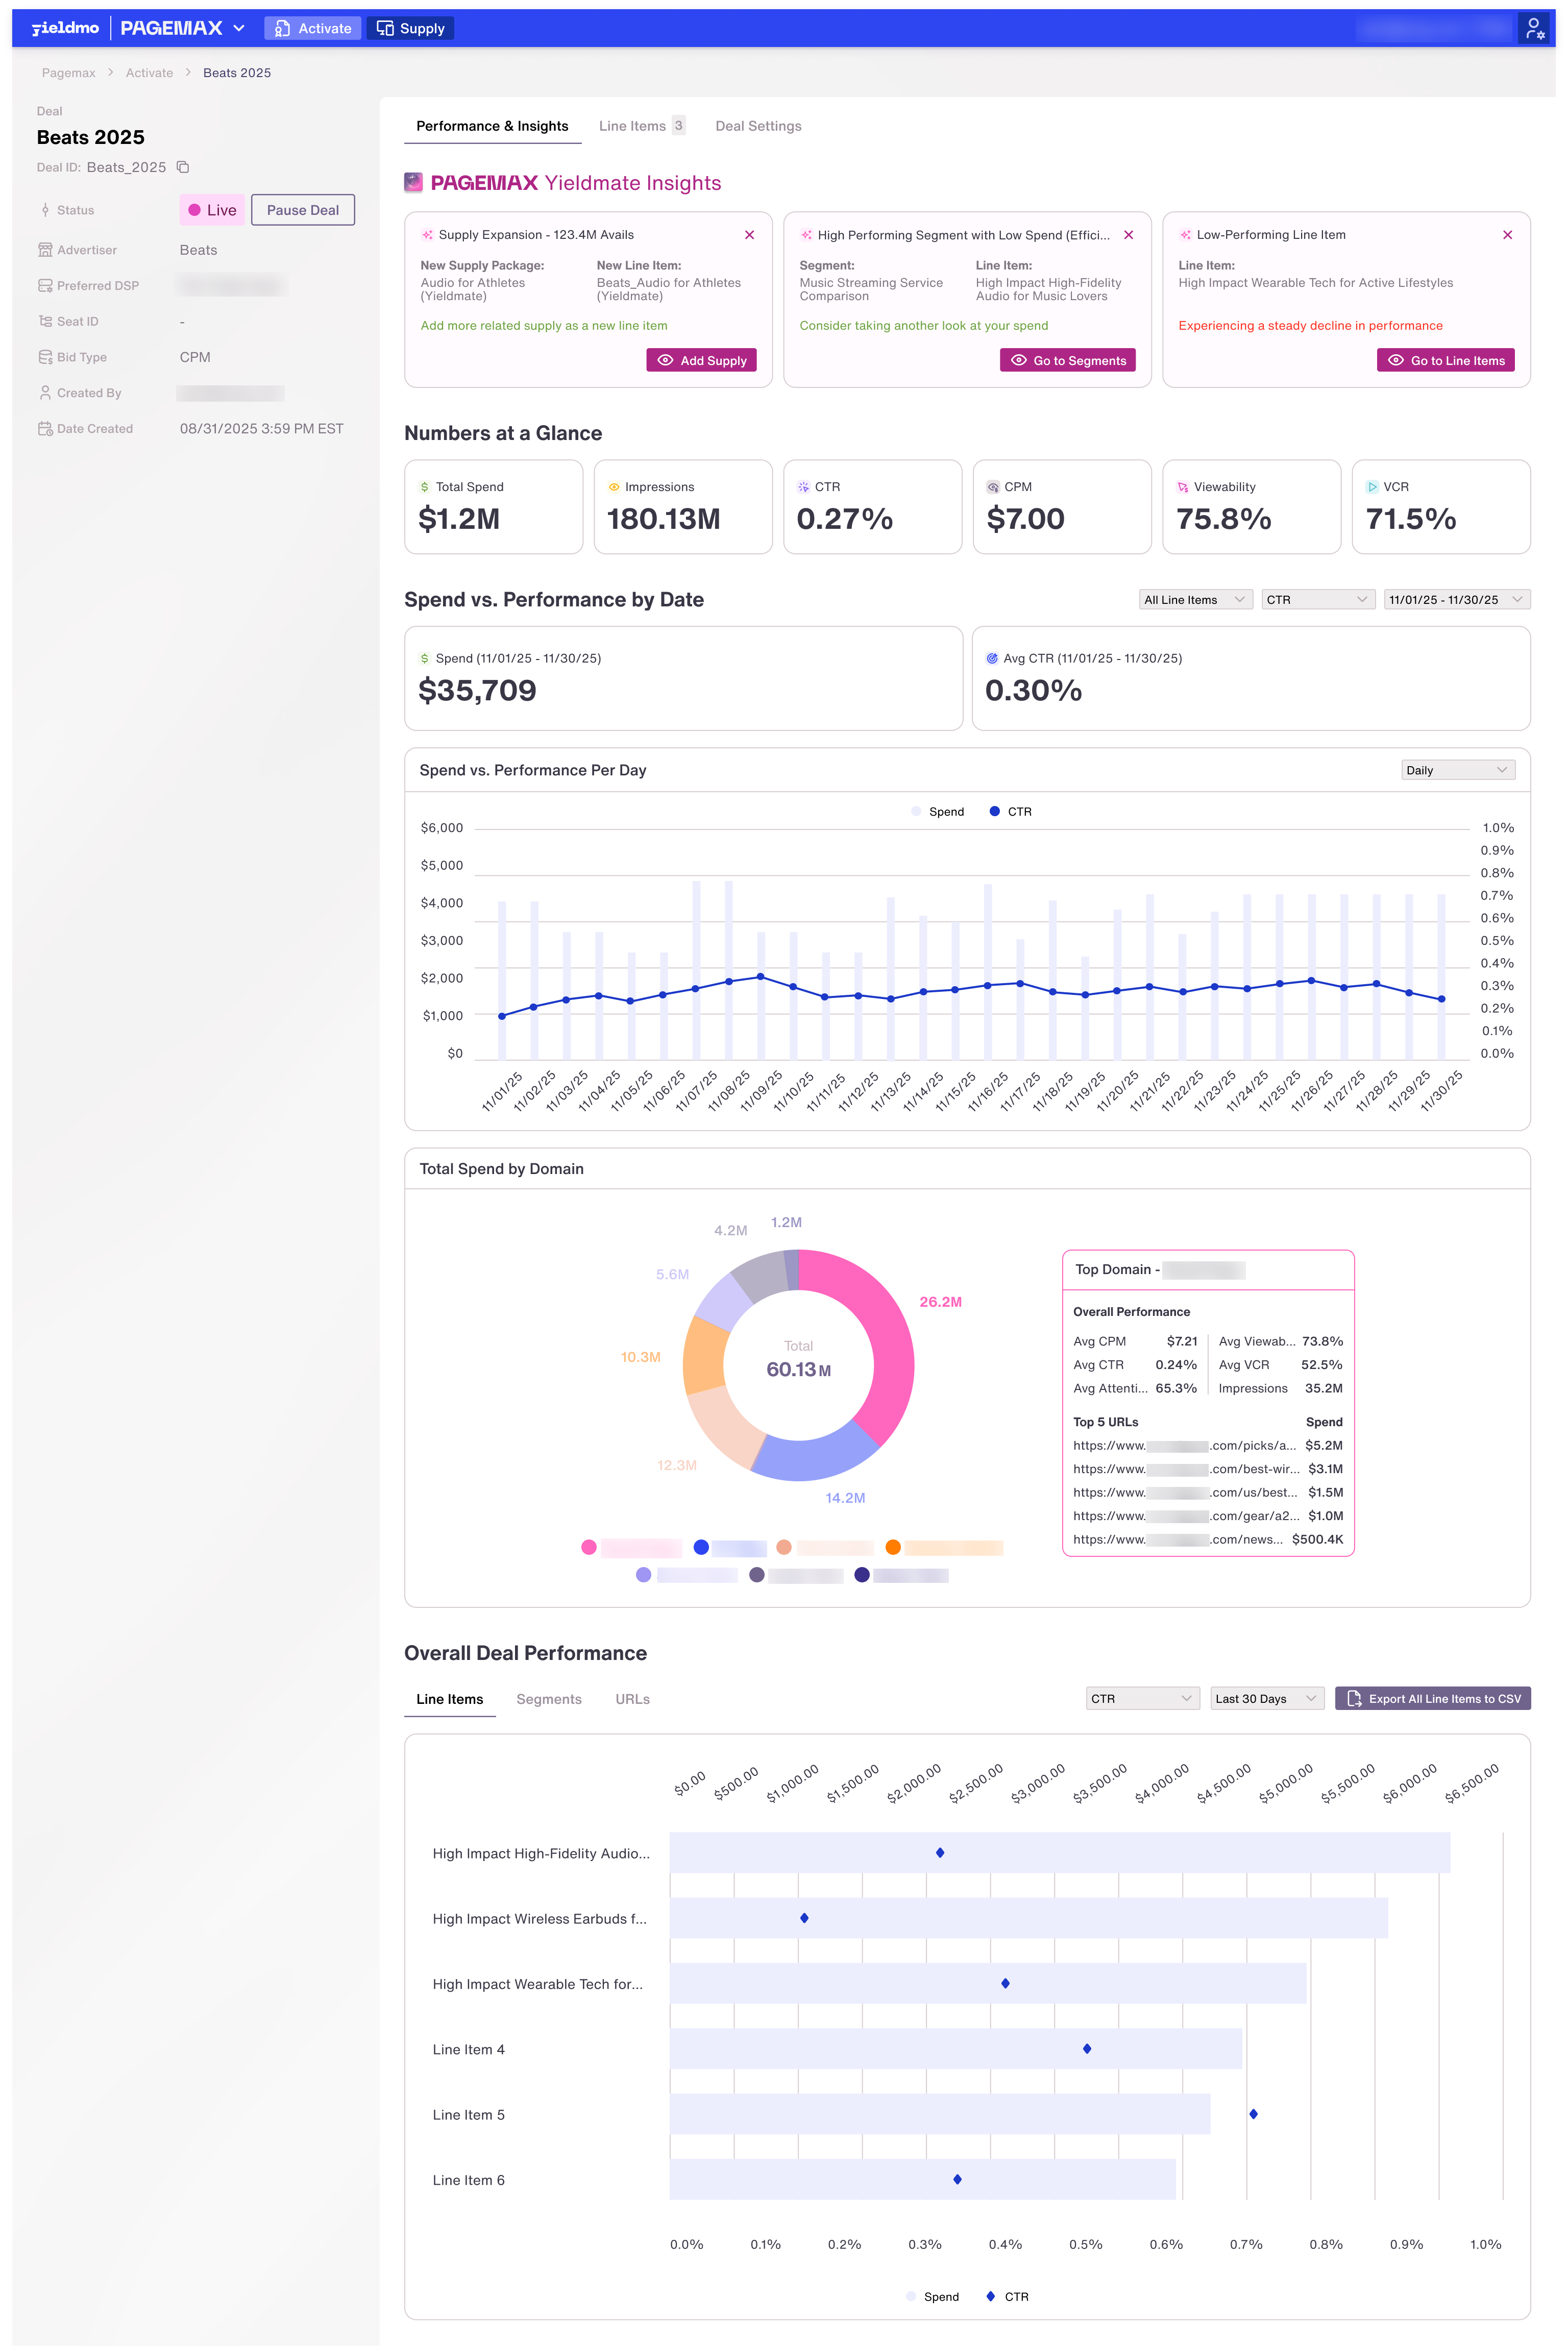Click the Status row icon
This screenshot has height=2346, width=1568.
point(45,210)
